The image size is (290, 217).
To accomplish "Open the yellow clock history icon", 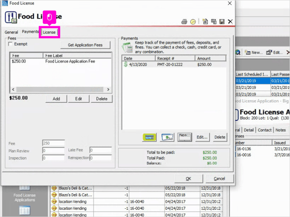I will click(x=193, y=22).
